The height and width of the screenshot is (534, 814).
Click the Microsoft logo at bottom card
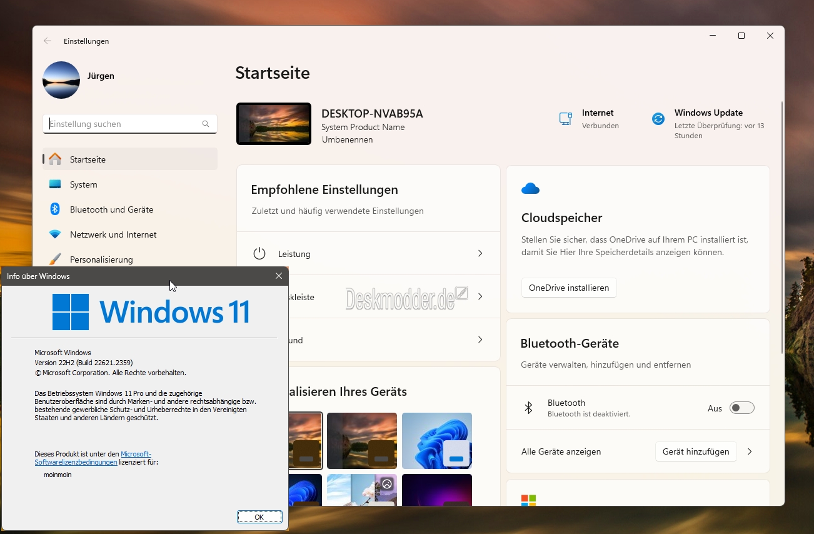528,500
